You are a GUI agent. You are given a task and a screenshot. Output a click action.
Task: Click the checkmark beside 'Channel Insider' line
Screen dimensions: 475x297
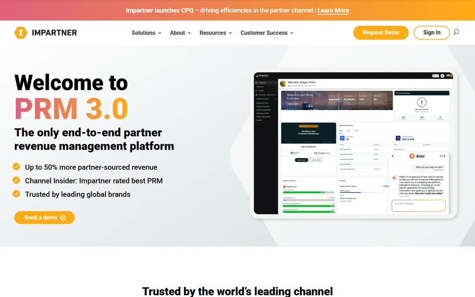point(16,180)
